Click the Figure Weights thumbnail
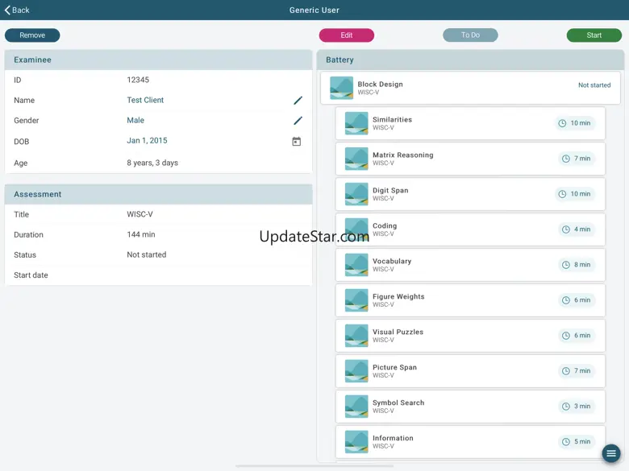Viewport: 629px width, 471px height. tap(356, 300)
